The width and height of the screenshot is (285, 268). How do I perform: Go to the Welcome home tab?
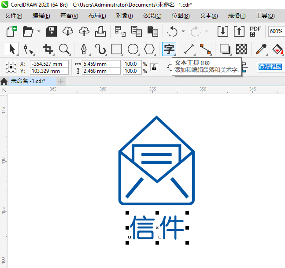pos(4,81)
